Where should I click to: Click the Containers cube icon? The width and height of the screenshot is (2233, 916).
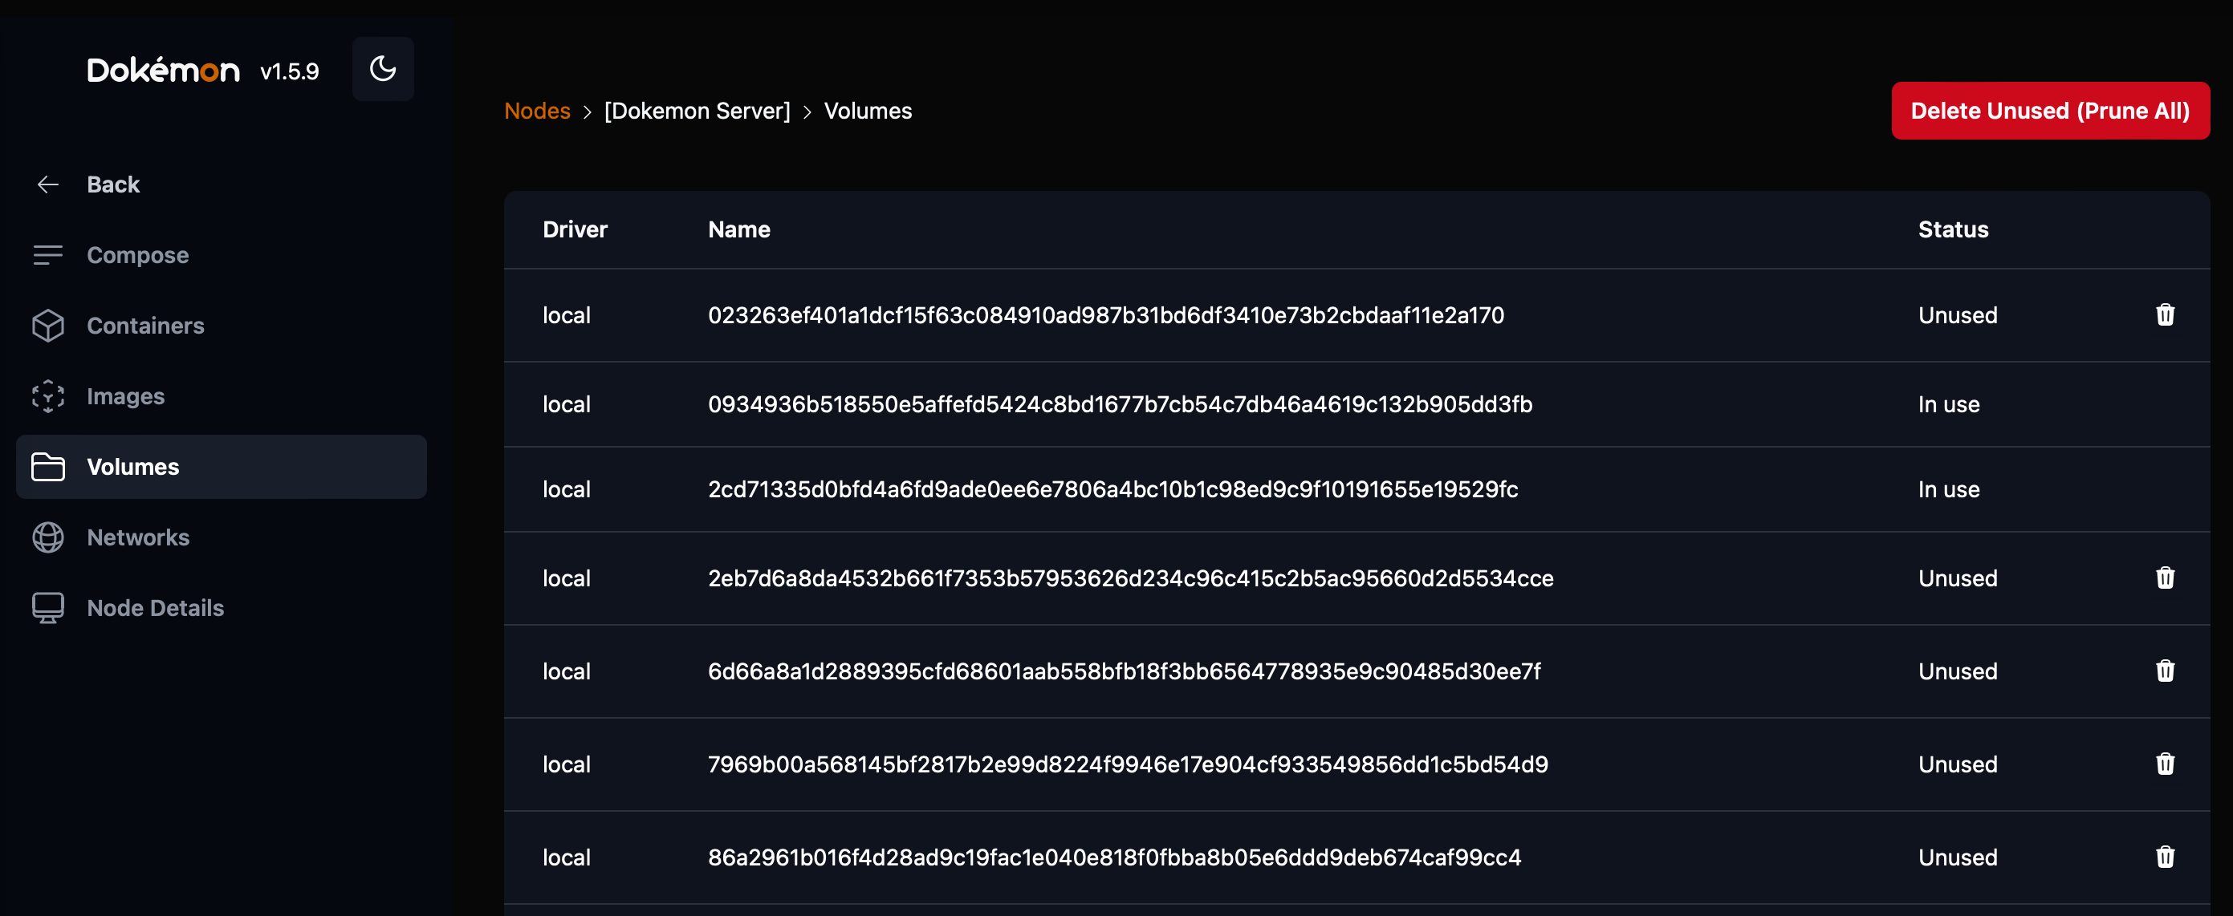click(47, 326)
